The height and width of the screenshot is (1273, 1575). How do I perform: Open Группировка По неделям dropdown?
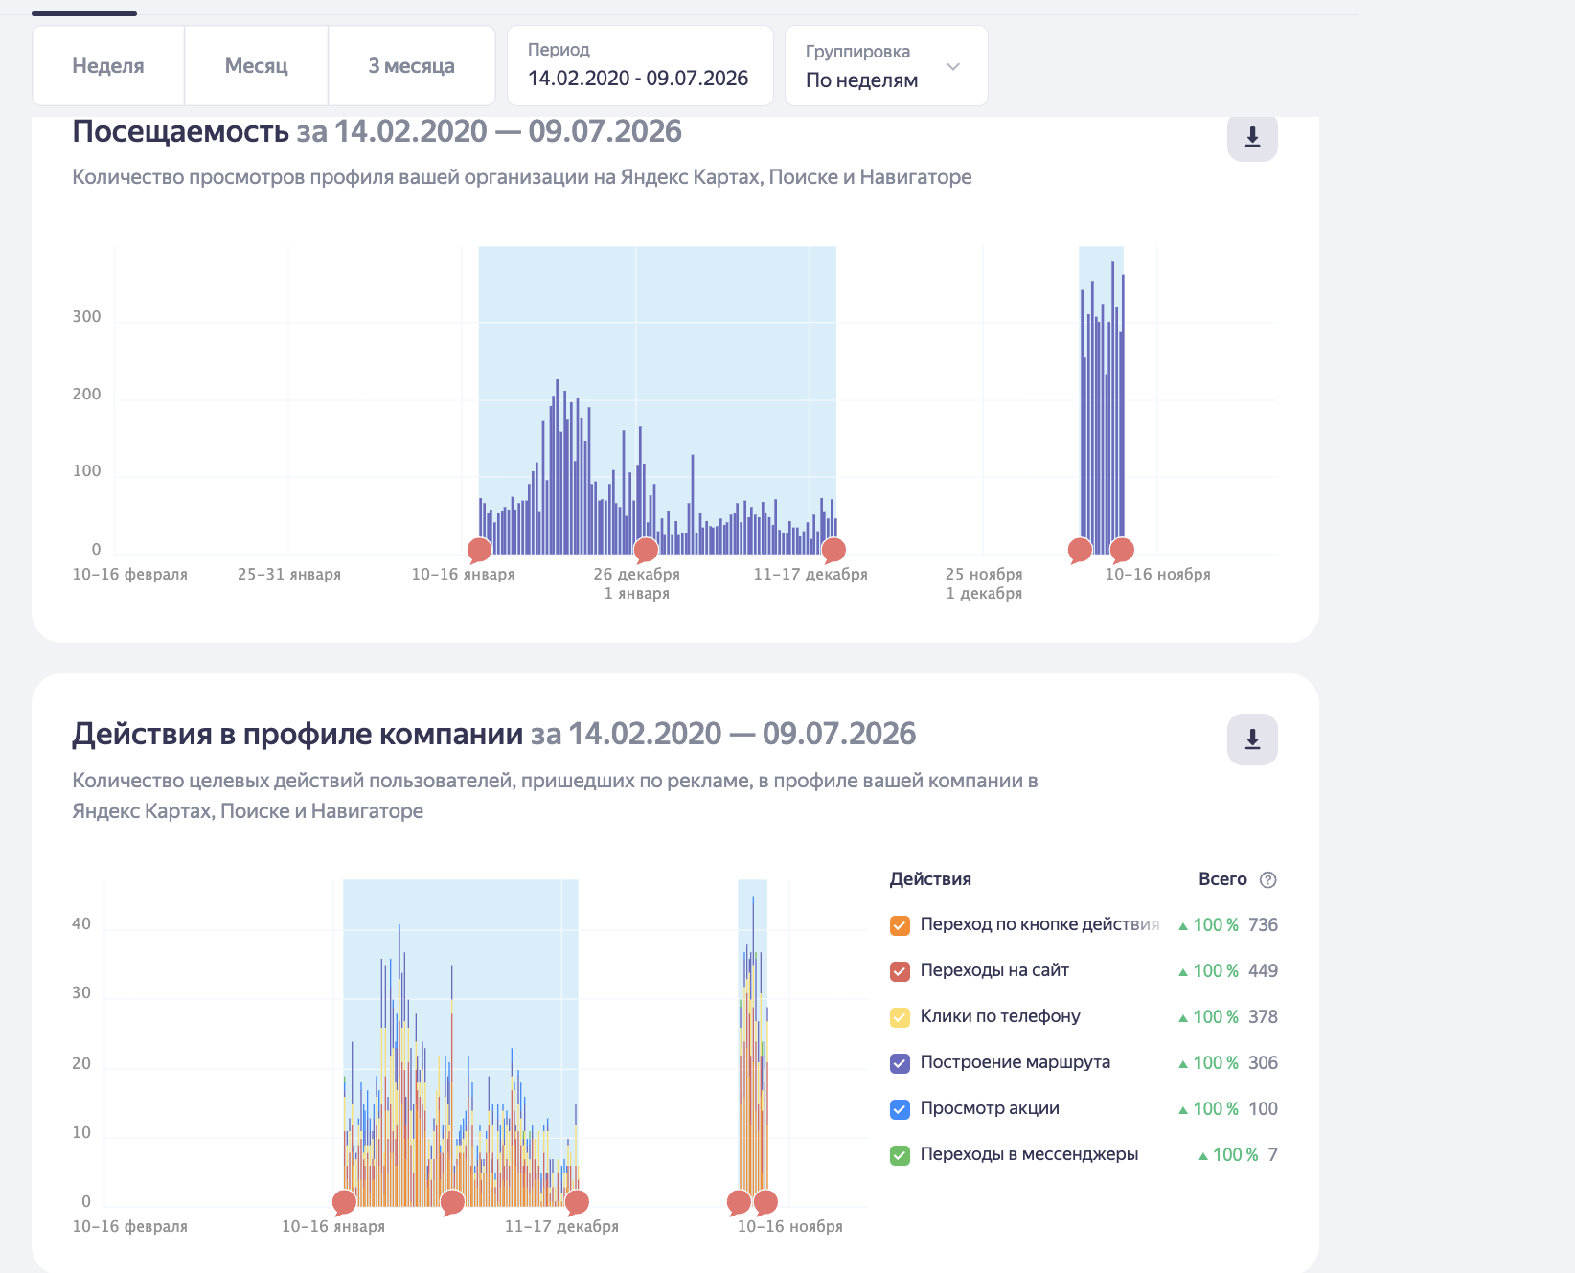point(886,66)
